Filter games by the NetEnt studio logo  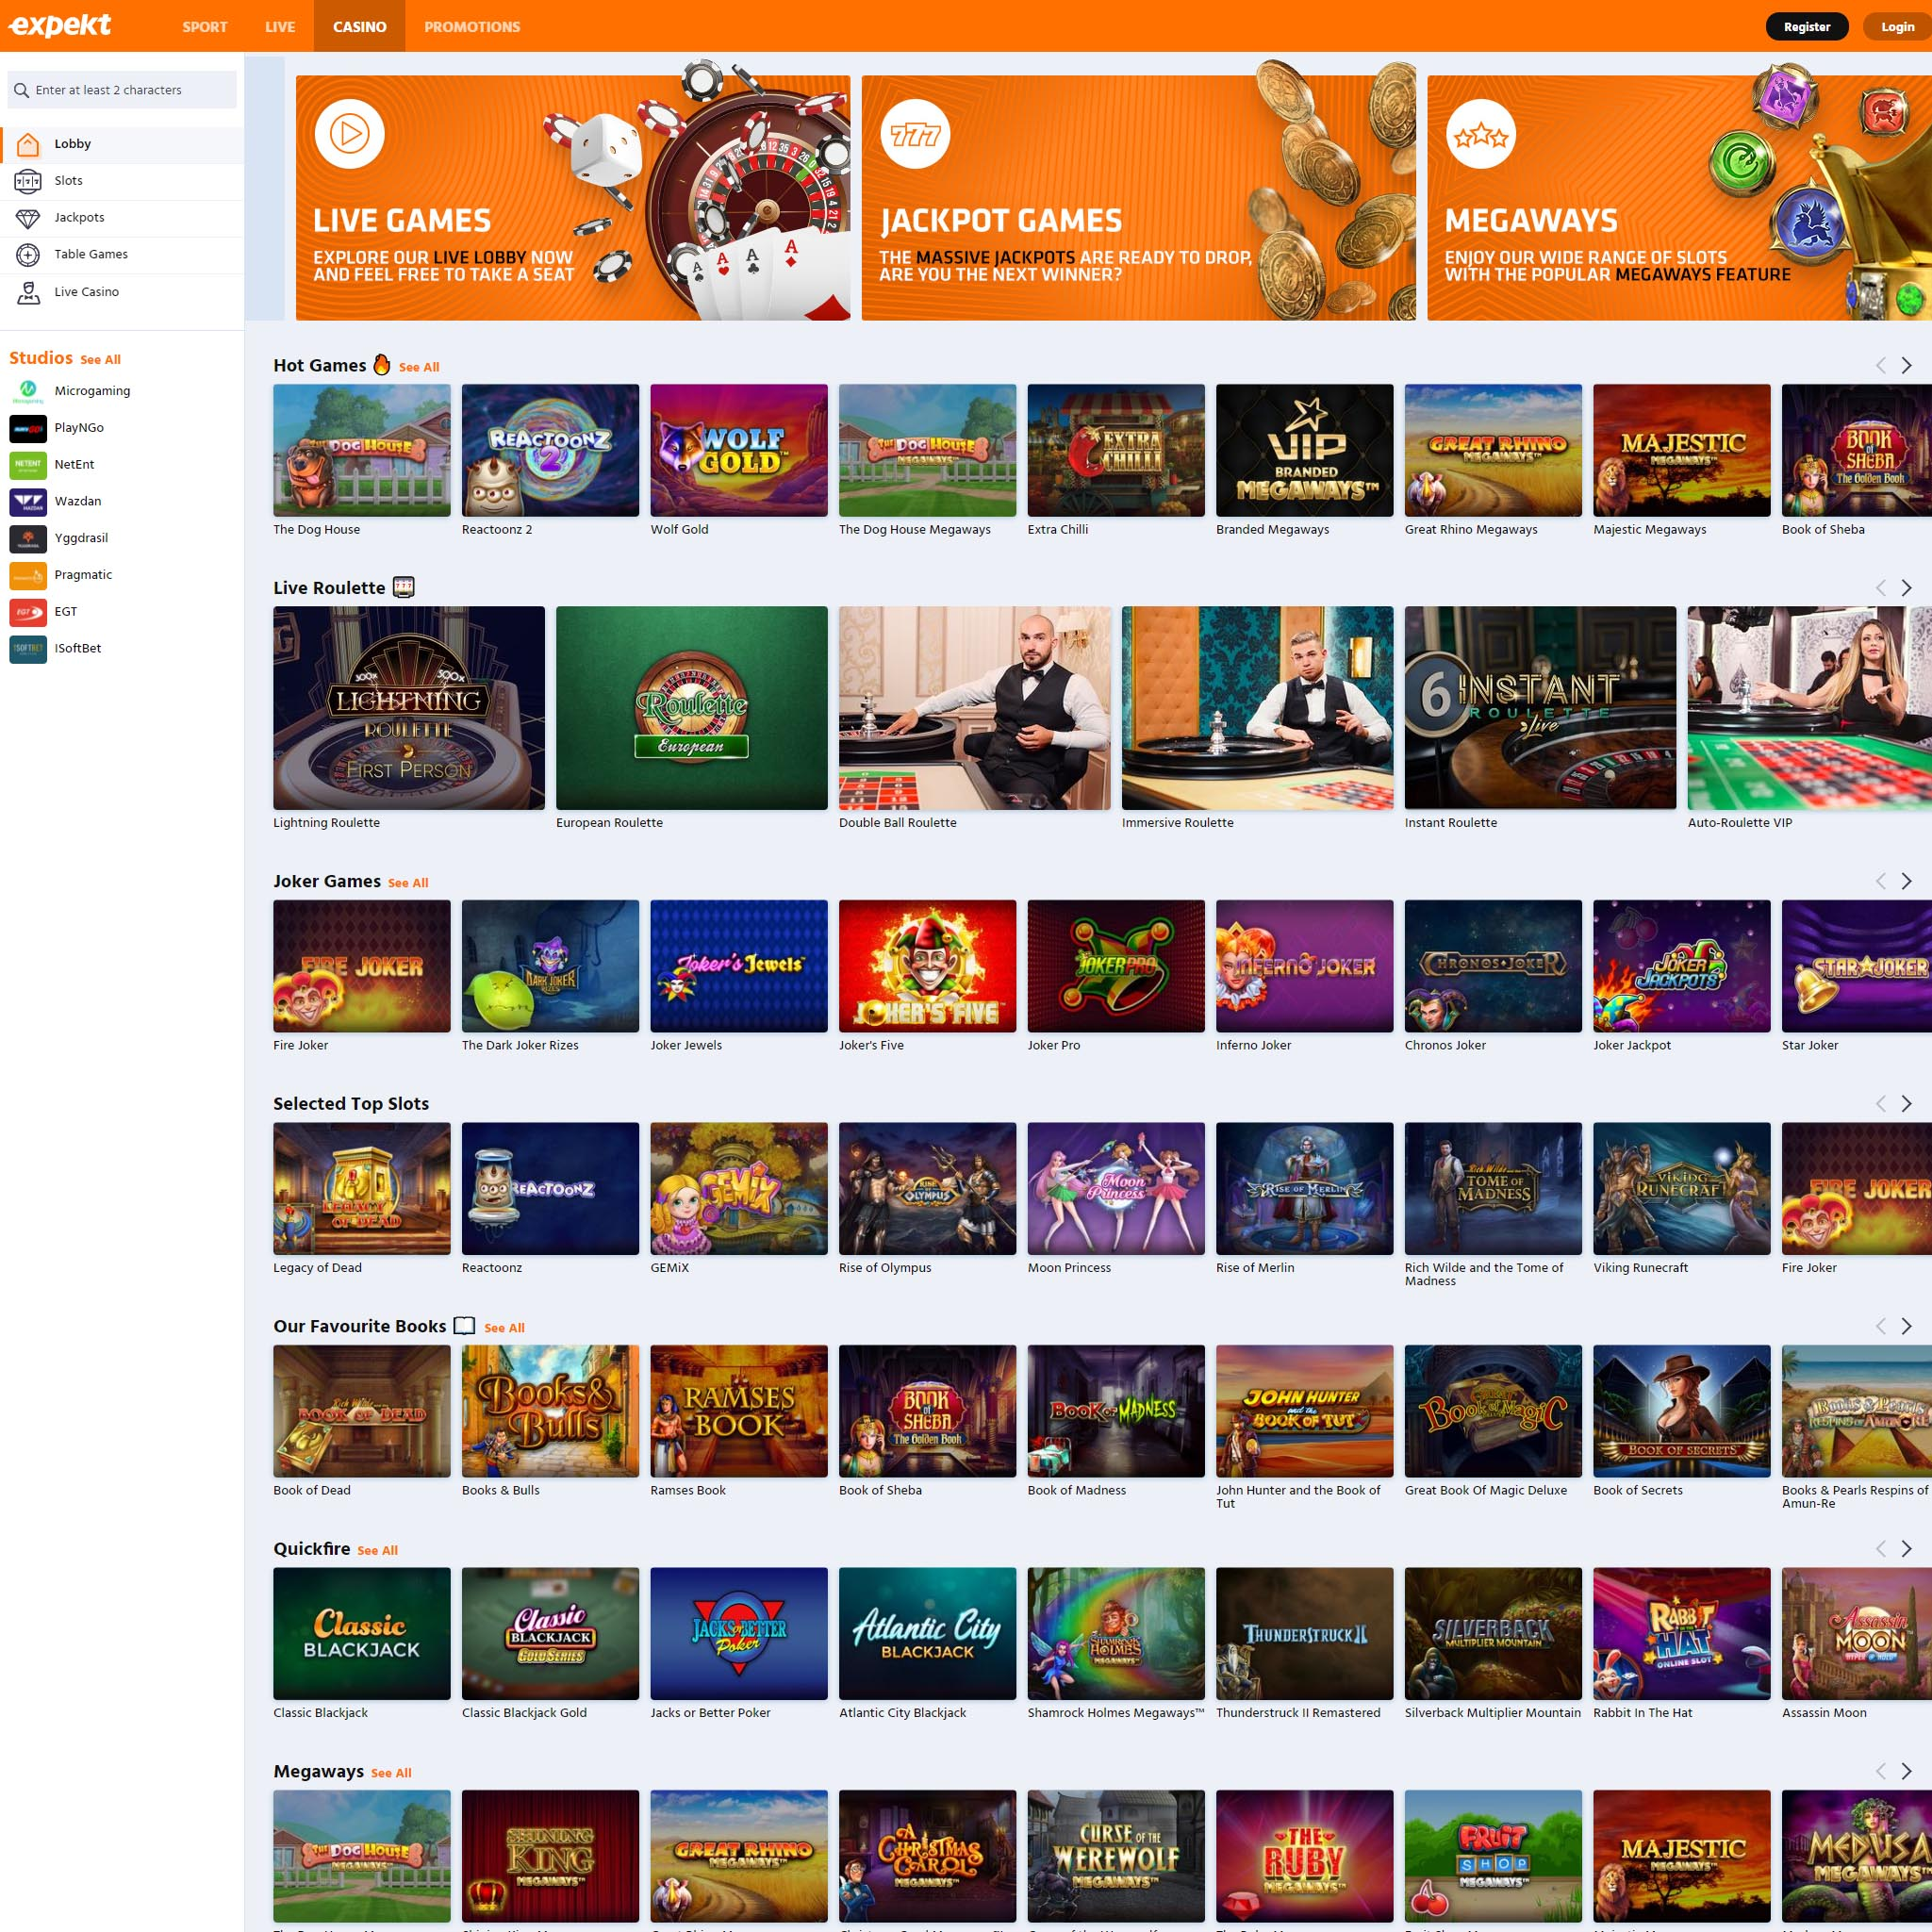pyautogui.click(x=28, y=464)
